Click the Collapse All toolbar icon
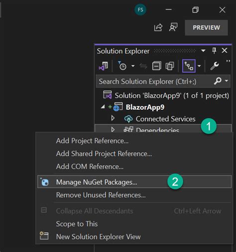Screen dimensions: 236x252 [x=156, y=66]
